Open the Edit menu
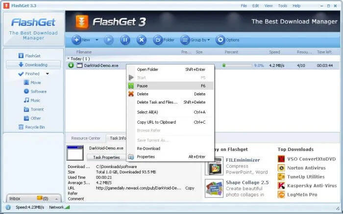Screen dimensions: 343x214 255,6
